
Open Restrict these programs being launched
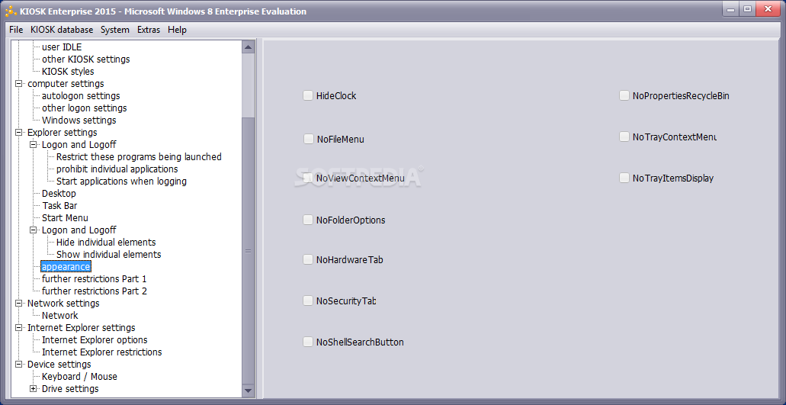tap(139, 157)
